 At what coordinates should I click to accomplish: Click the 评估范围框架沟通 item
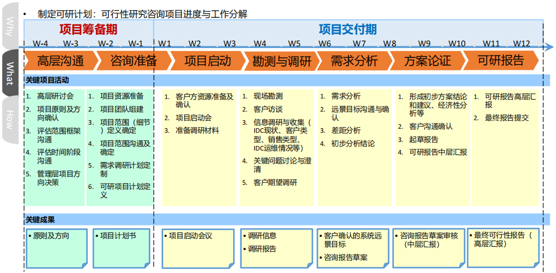tap(54, 135)
